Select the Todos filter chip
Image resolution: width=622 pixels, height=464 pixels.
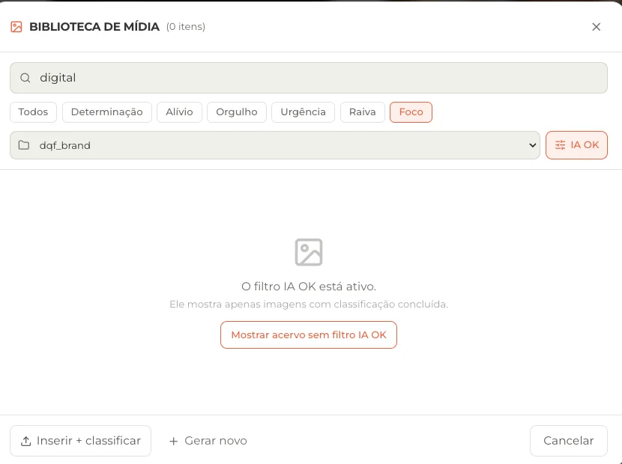coord(33,112)
